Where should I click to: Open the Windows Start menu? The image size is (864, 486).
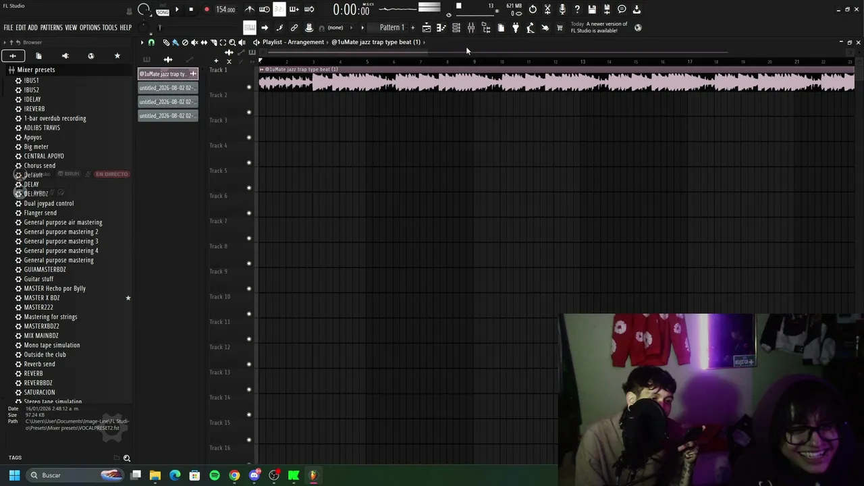click(x=14, y=475)
